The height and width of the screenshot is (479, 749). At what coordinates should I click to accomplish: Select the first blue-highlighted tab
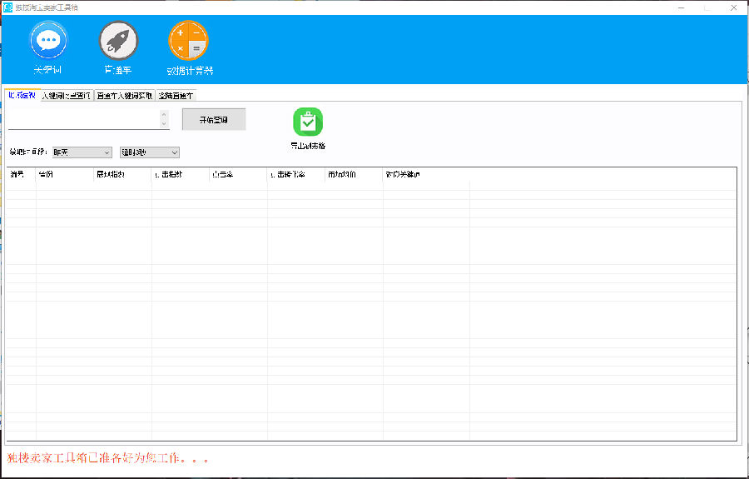[x=22, y=96]
